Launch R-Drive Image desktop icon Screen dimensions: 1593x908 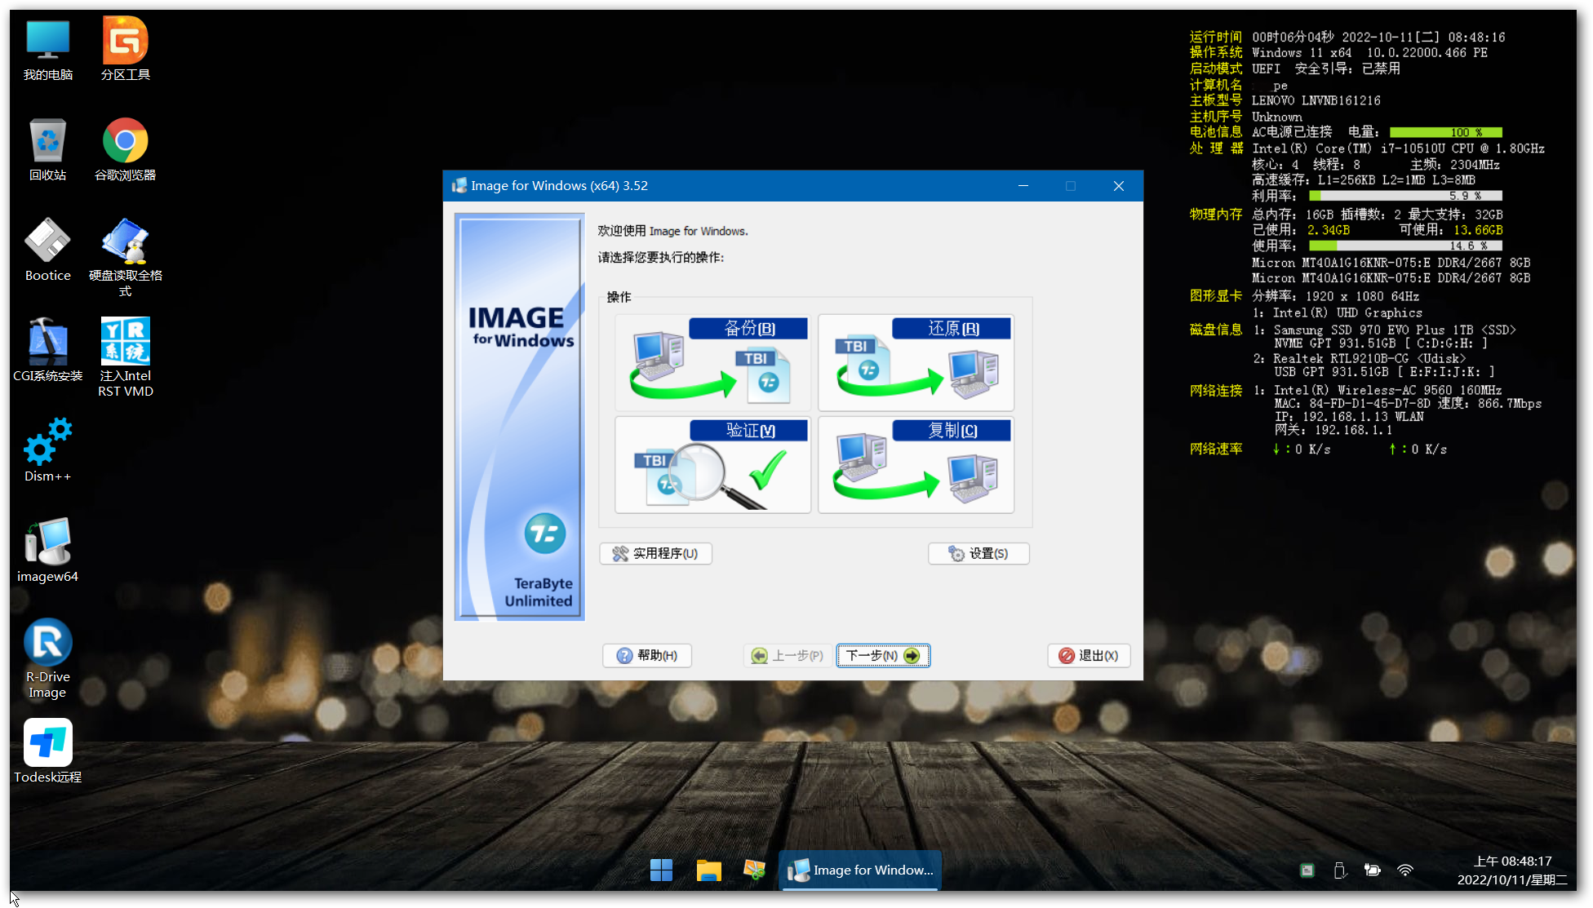click(x=48, y=659)
